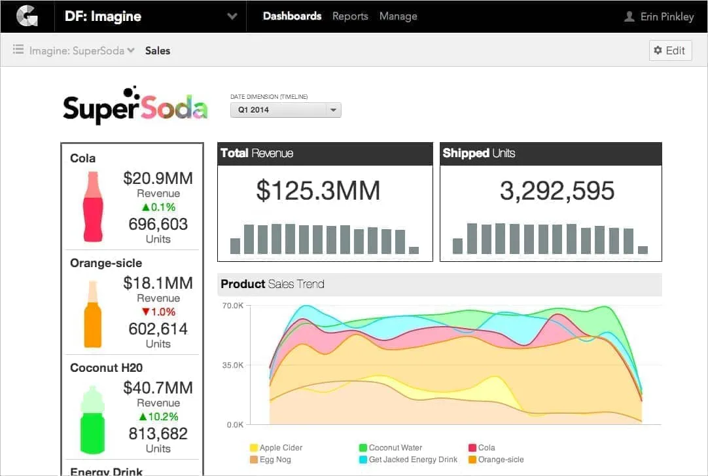
Task: Go to the Manage menu
Action: point(398,16)
